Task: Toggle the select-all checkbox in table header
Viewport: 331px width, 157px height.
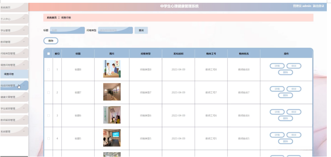Action: point(48,54)
